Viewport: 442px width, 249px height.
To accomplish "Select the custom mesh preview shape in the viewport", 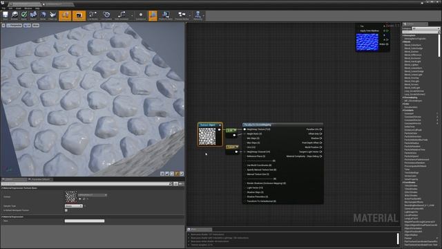I will tap(182, 174).
